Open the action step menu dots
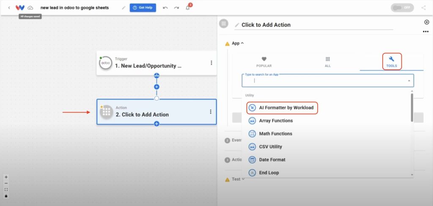This screenshot has width=433, height=206. pos(211,112)
